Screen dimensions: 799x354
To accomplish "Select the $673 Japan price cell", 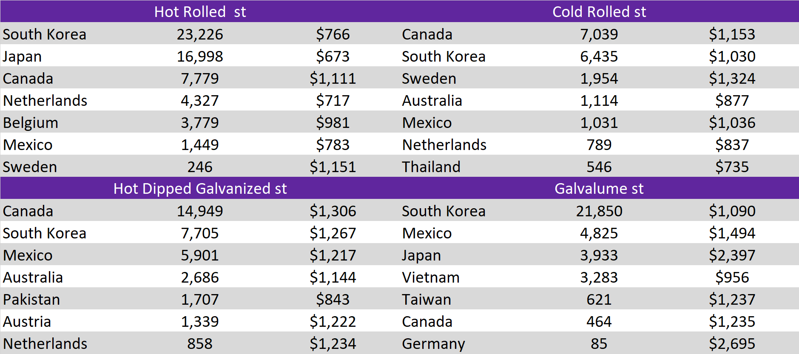I will pos(333,56).
